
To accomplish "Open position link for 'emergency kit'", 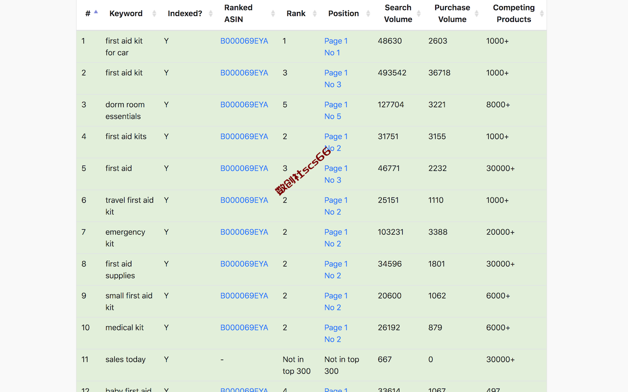I will [336, 238].
